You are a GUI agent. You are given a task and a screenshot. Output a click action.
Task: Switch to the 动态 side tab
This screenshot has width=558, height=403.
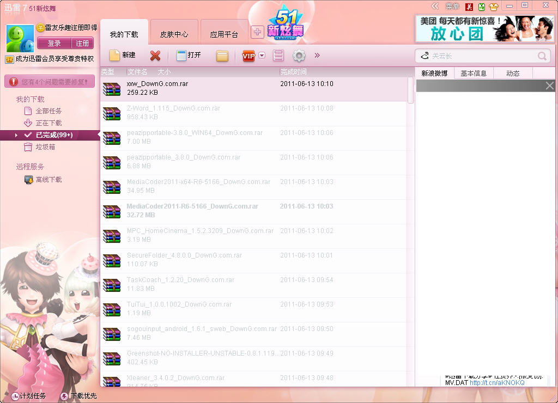point(513,74)
